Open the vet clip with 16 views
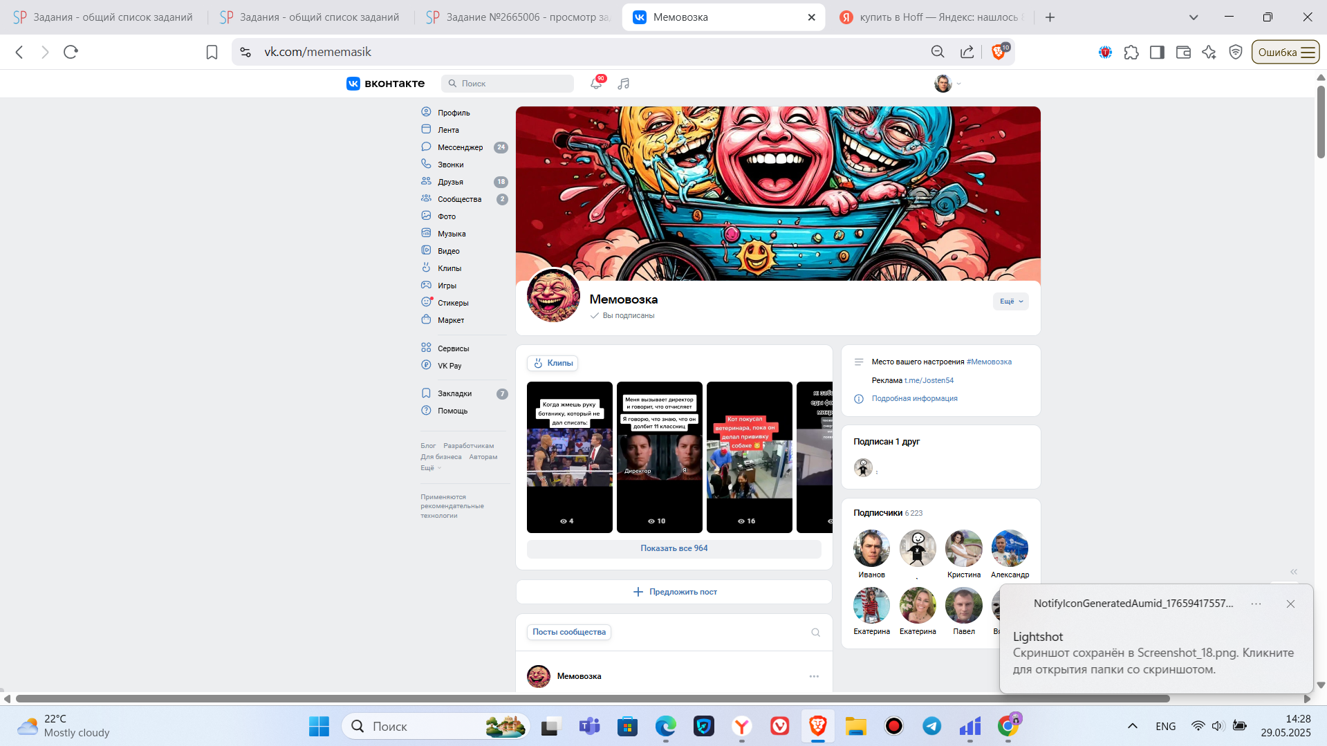The image size is (1327, 746). click(750, 457)
